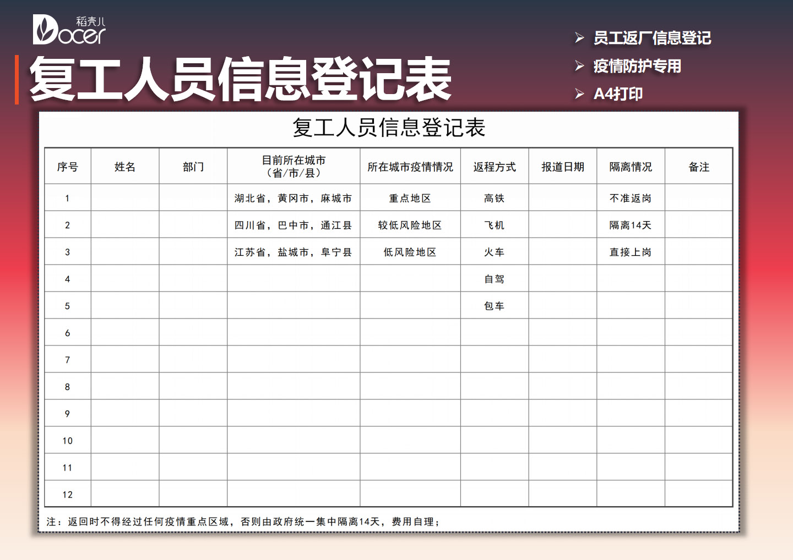Image resolution: width=793 pixels, height=560 pixels.
Task: Click the 不准返岗 cell in row 1
Action: pos(629,198)
